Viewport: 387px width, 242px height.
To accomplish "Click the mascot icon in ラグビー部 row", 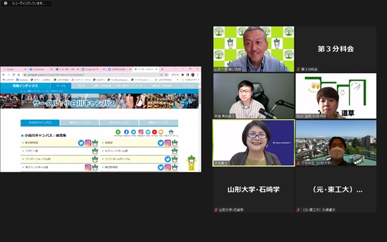I will point(95,150).
